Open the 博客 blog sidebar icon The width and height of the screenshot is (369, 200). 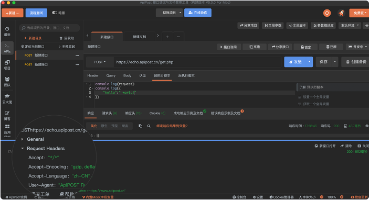(x=7, y=116)
